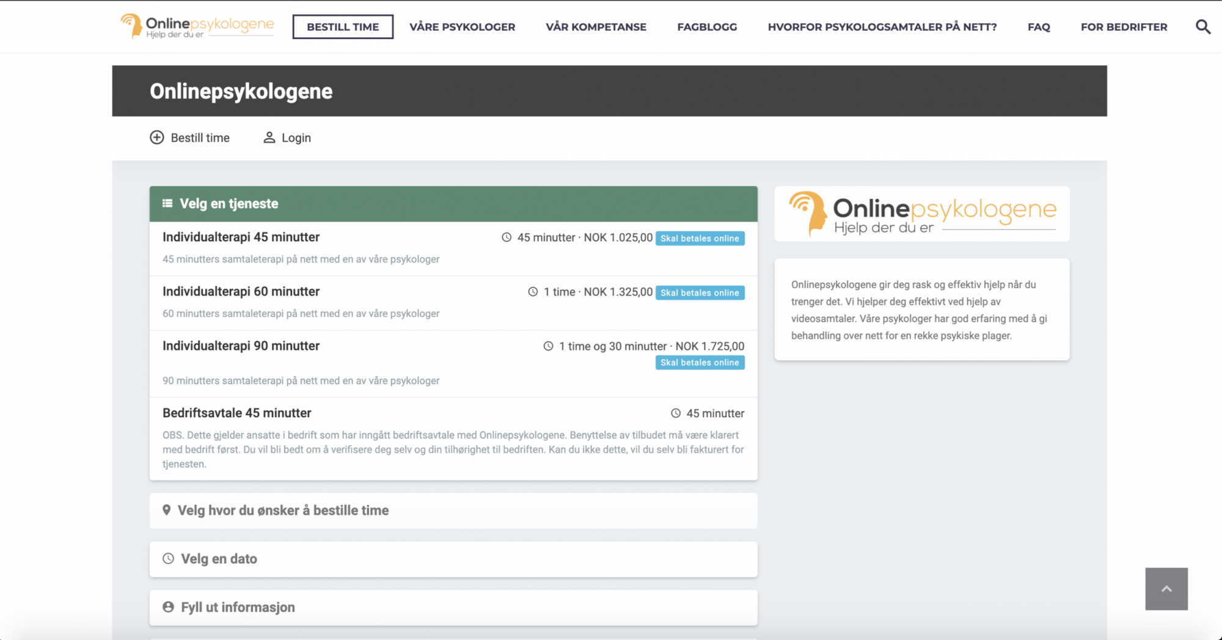1222x640 pixels.
Task: Click the plus icon beside Bestill time
Action: point(157,137)
